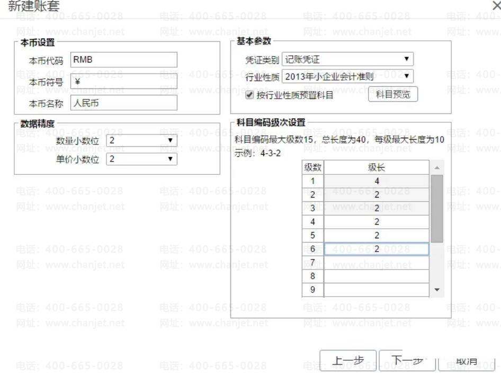Edit the 本币符号 field with ¥
Viewport: 501px width, 375px height.
tap(123, 82)
